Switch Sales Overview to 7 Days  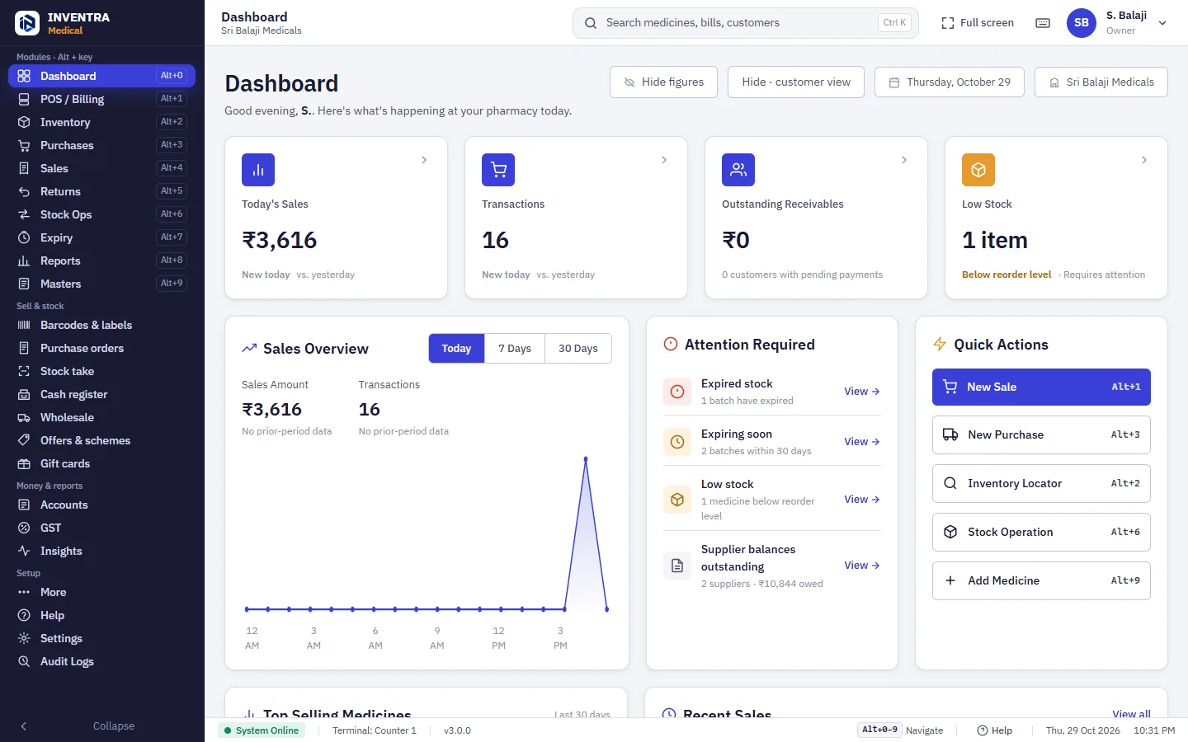pos(515,349)
